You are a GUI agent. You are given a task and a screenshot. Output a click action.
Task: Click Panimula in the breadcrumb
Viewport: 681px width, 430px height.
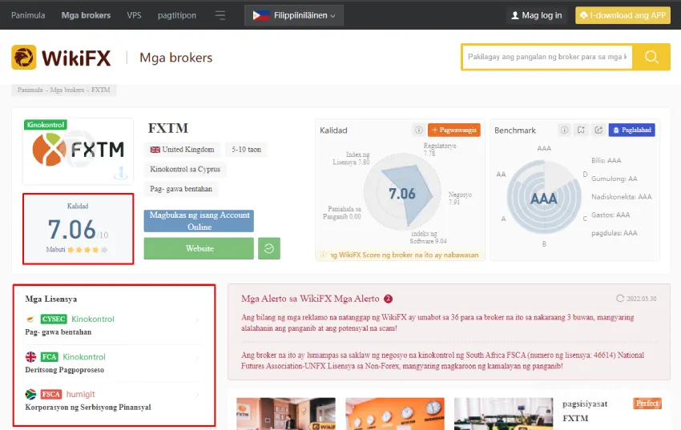(x=30, y=90)
